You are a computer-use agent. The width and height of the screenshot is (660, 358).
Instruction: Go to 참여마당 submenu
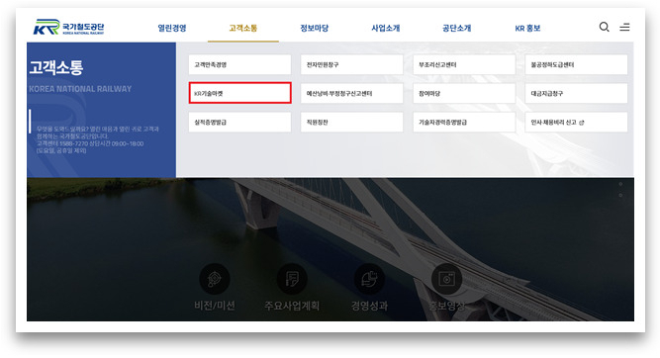(x=464, y=93)
